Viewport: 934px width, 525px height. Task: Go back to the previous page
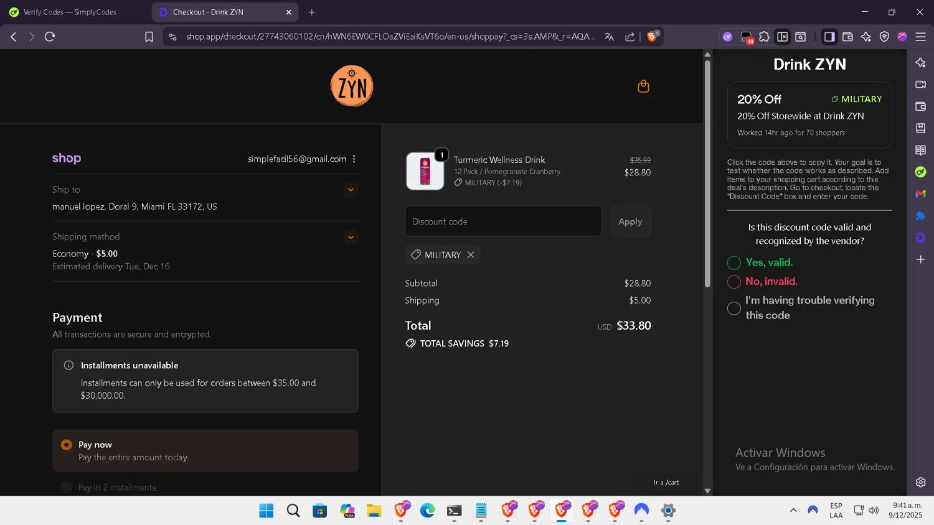[14, 37]
